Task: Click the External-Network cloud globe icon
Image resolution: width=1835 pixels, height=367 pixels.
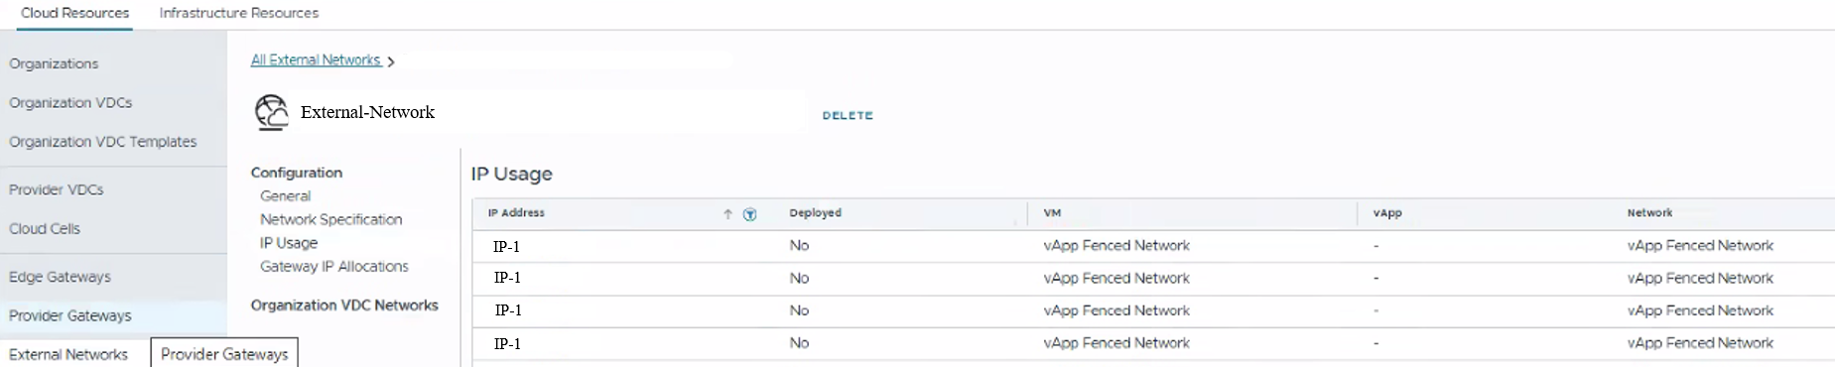Action: tap(271, 112)
